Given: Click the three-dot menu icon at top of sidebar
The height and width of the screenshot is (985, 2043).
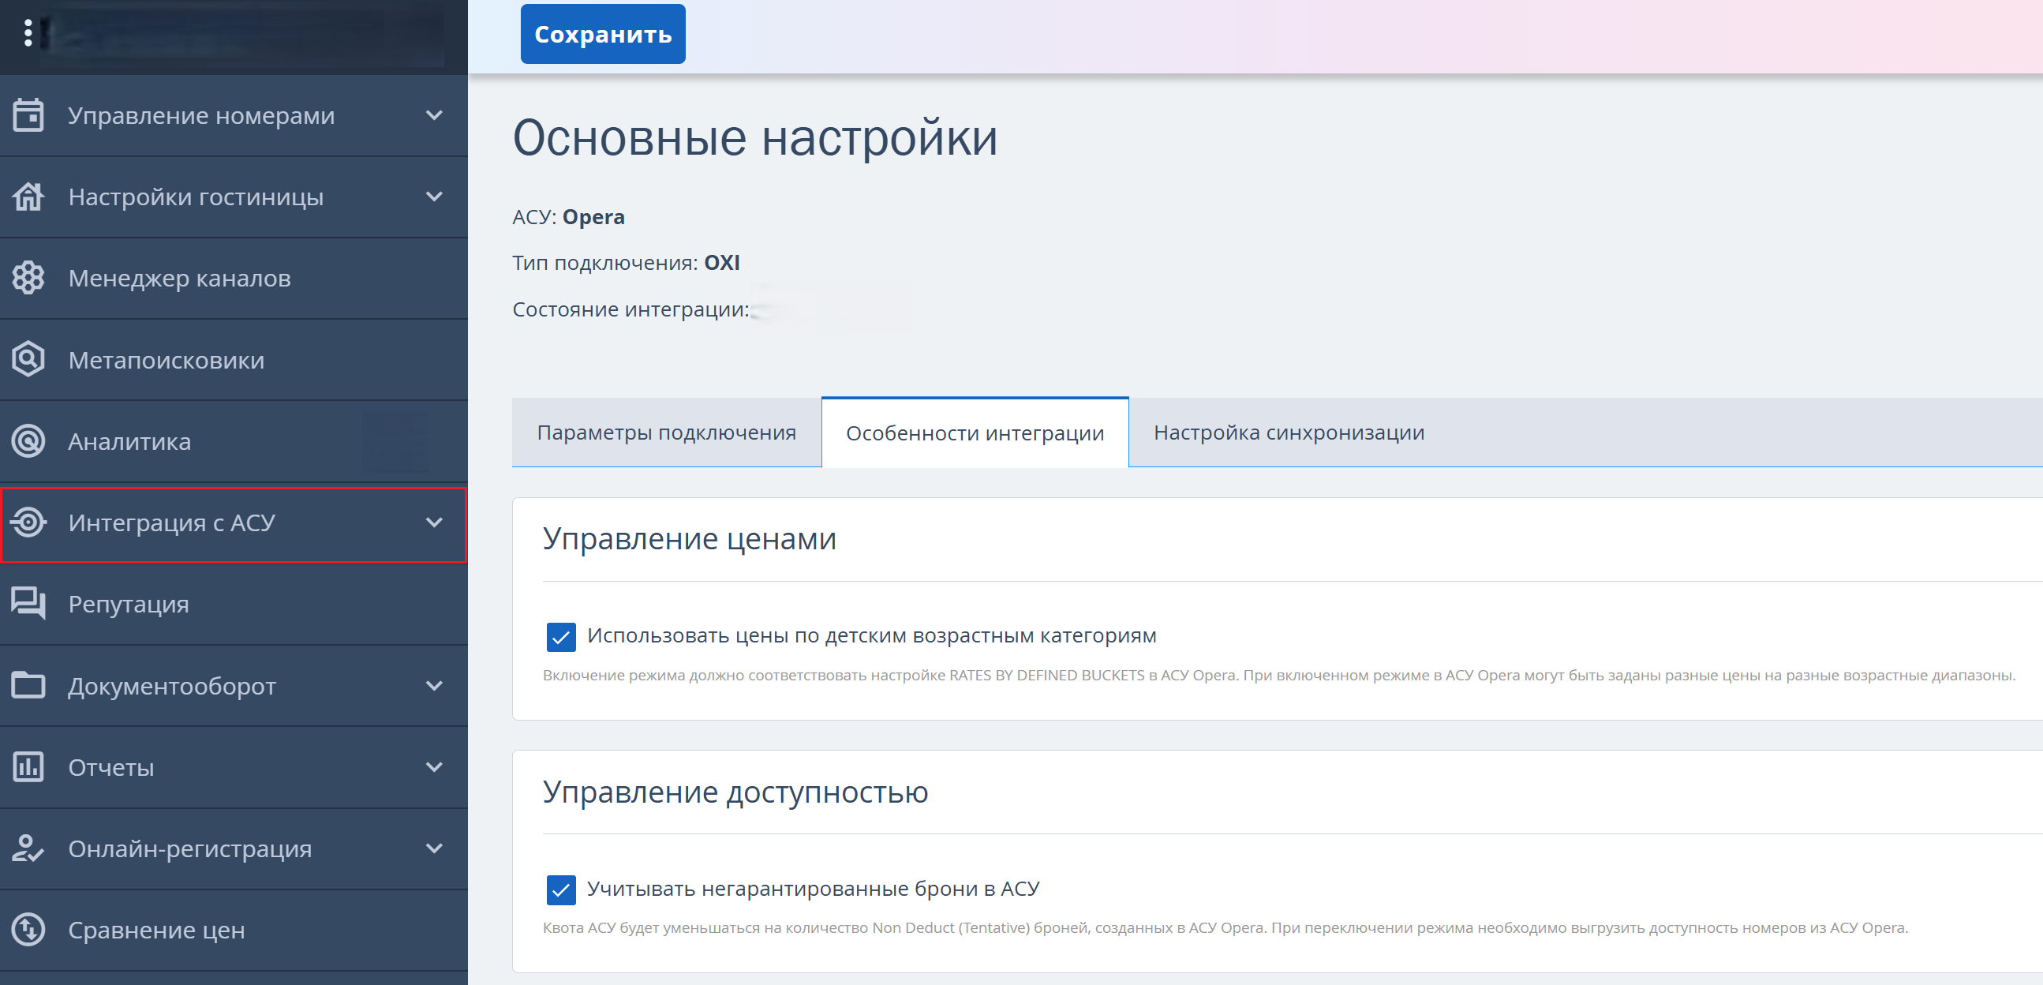Looking at the screenshot, I should pos(28,33).
